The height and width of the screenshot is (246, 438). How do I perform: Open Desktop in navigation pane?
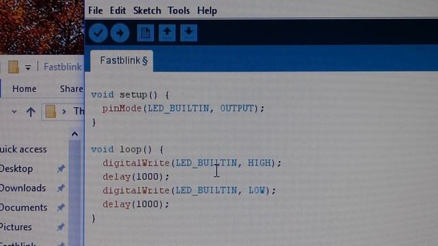tap(16, 169)
